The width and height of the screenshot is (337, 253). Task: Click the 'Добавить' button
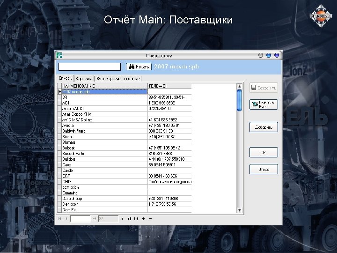coord(264,127)
